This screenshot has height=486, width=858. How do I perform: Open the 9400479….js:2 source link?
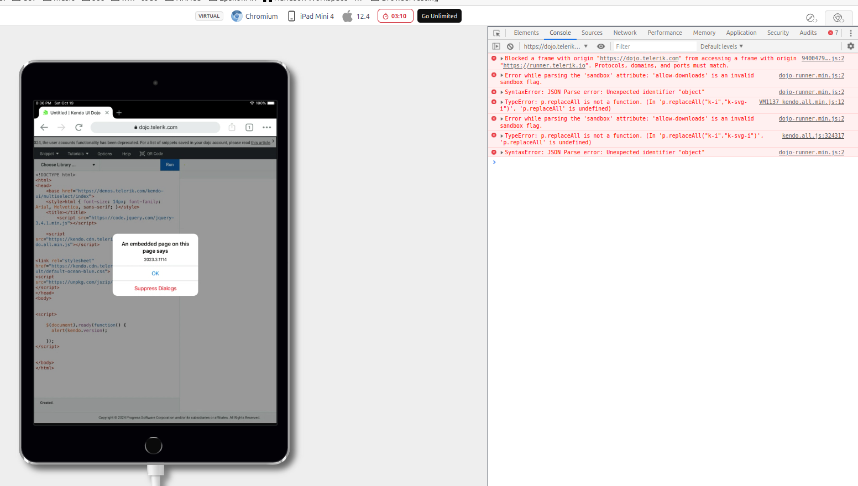coord(823,58)
